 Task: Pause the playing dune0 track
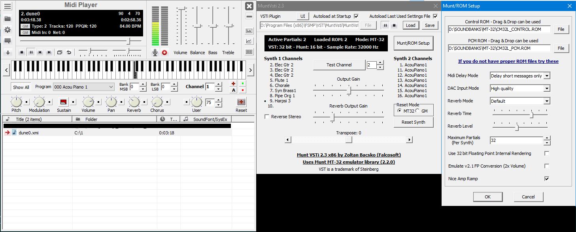tap(31, 52)
